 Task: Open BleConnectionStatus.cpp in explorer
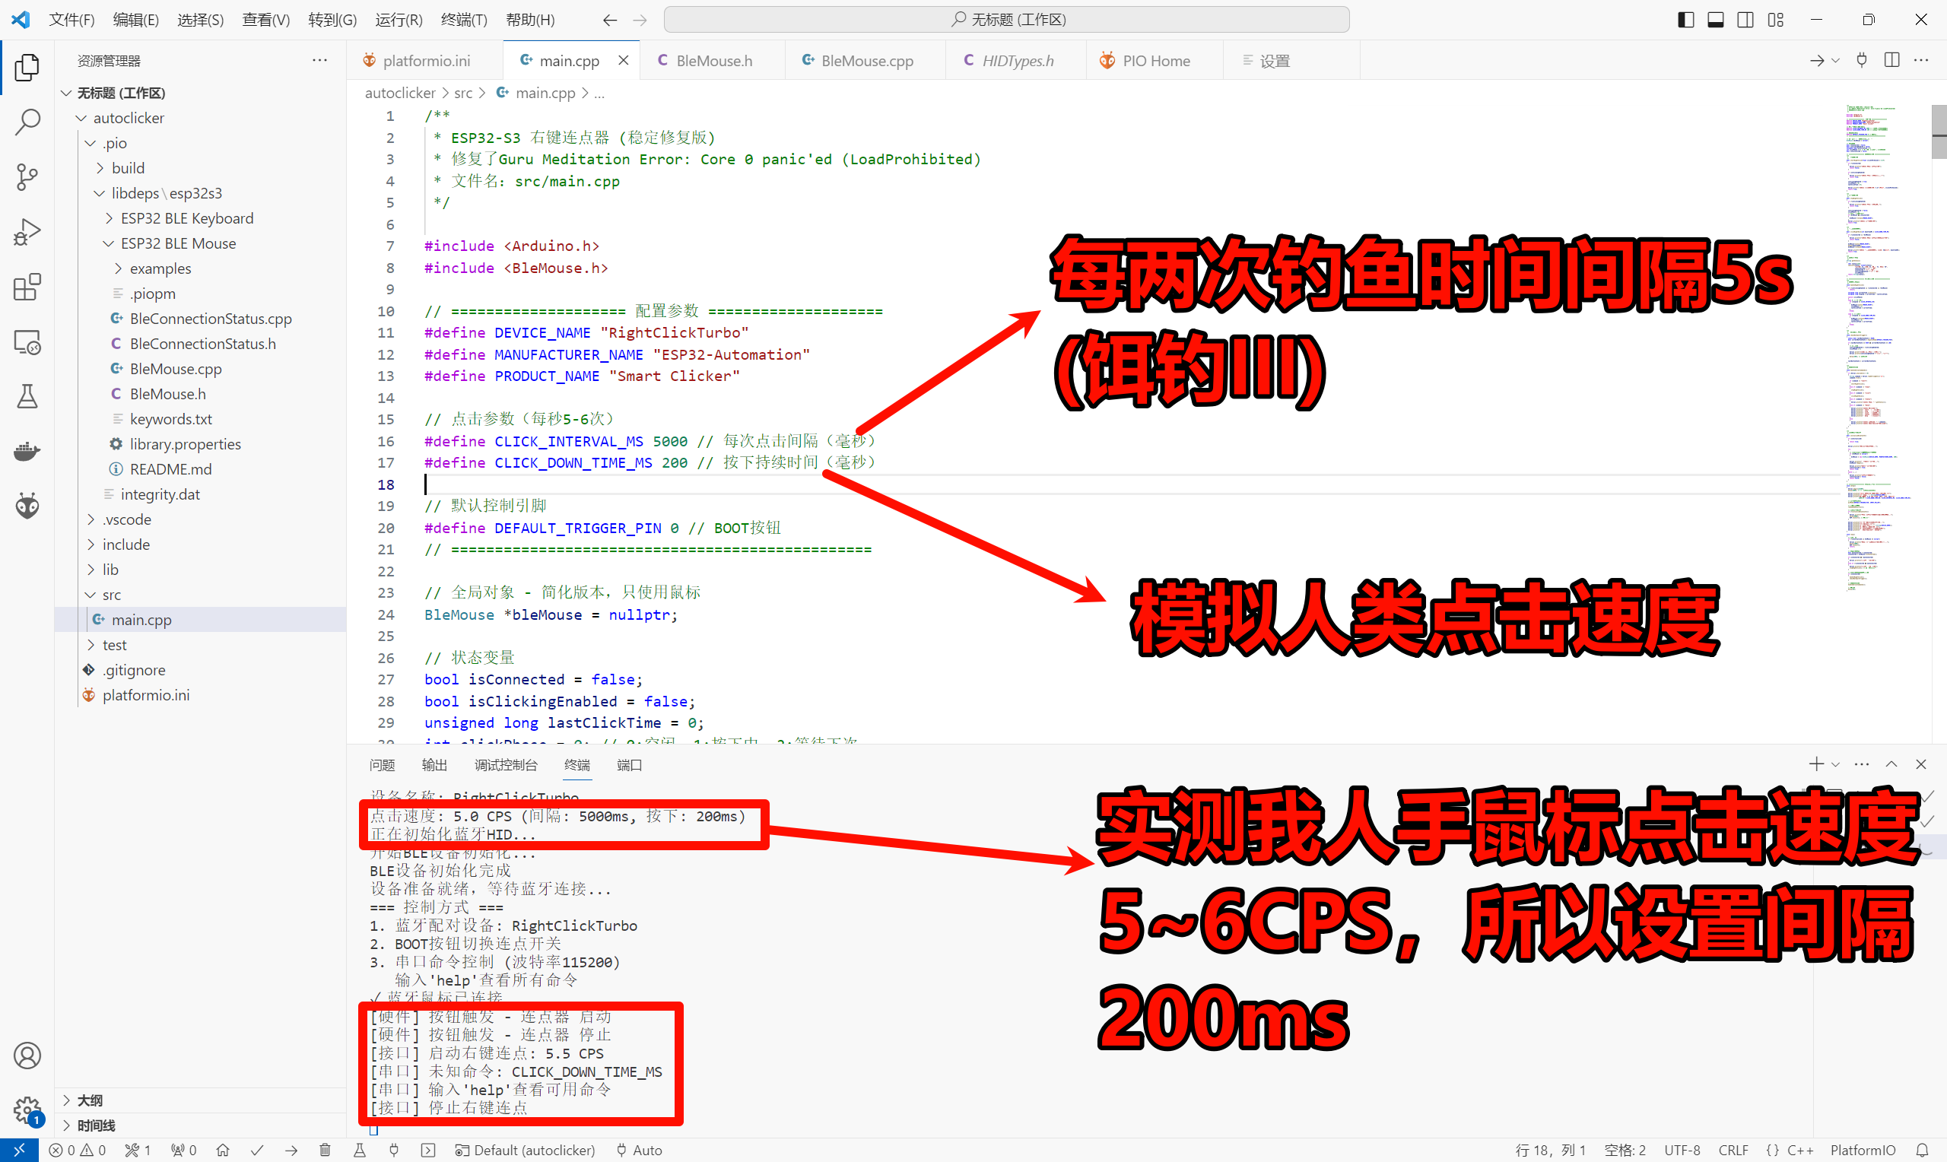[211, 319]
